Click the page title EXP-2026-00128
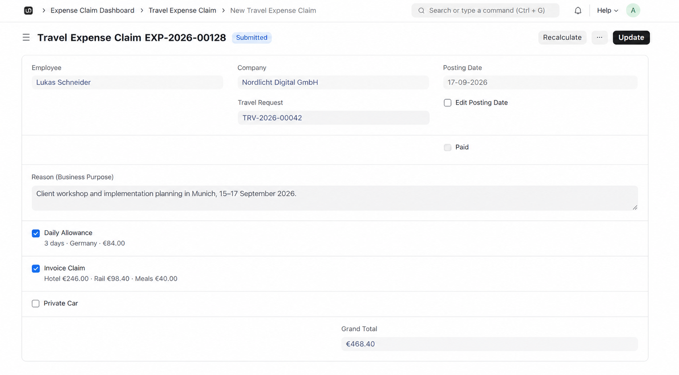This screenshot has height=375, width=679. pos(132,37)
